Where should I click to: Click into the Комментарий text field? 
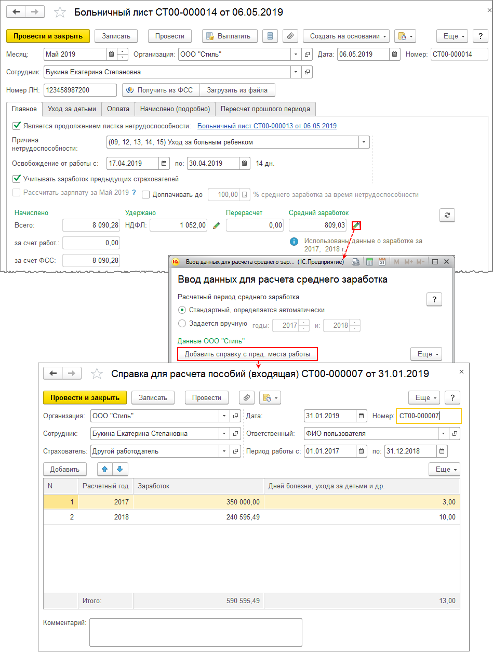click(195, 631)
